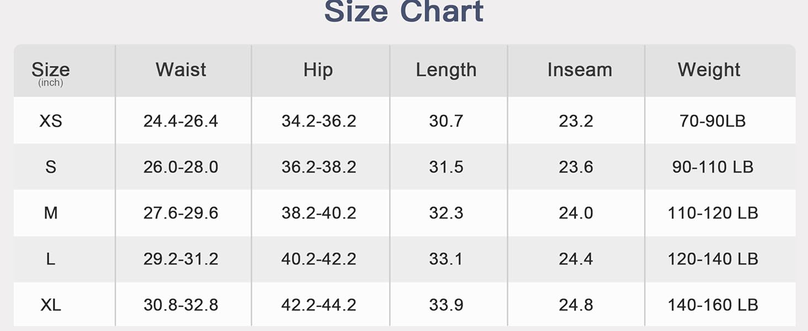Select the L size row label
The image size is (808, 331).
pyautogui.click(x=51, y=259)
